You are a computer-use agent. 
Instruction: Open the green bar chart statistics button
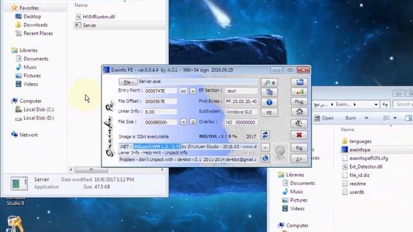pos(299,92)
